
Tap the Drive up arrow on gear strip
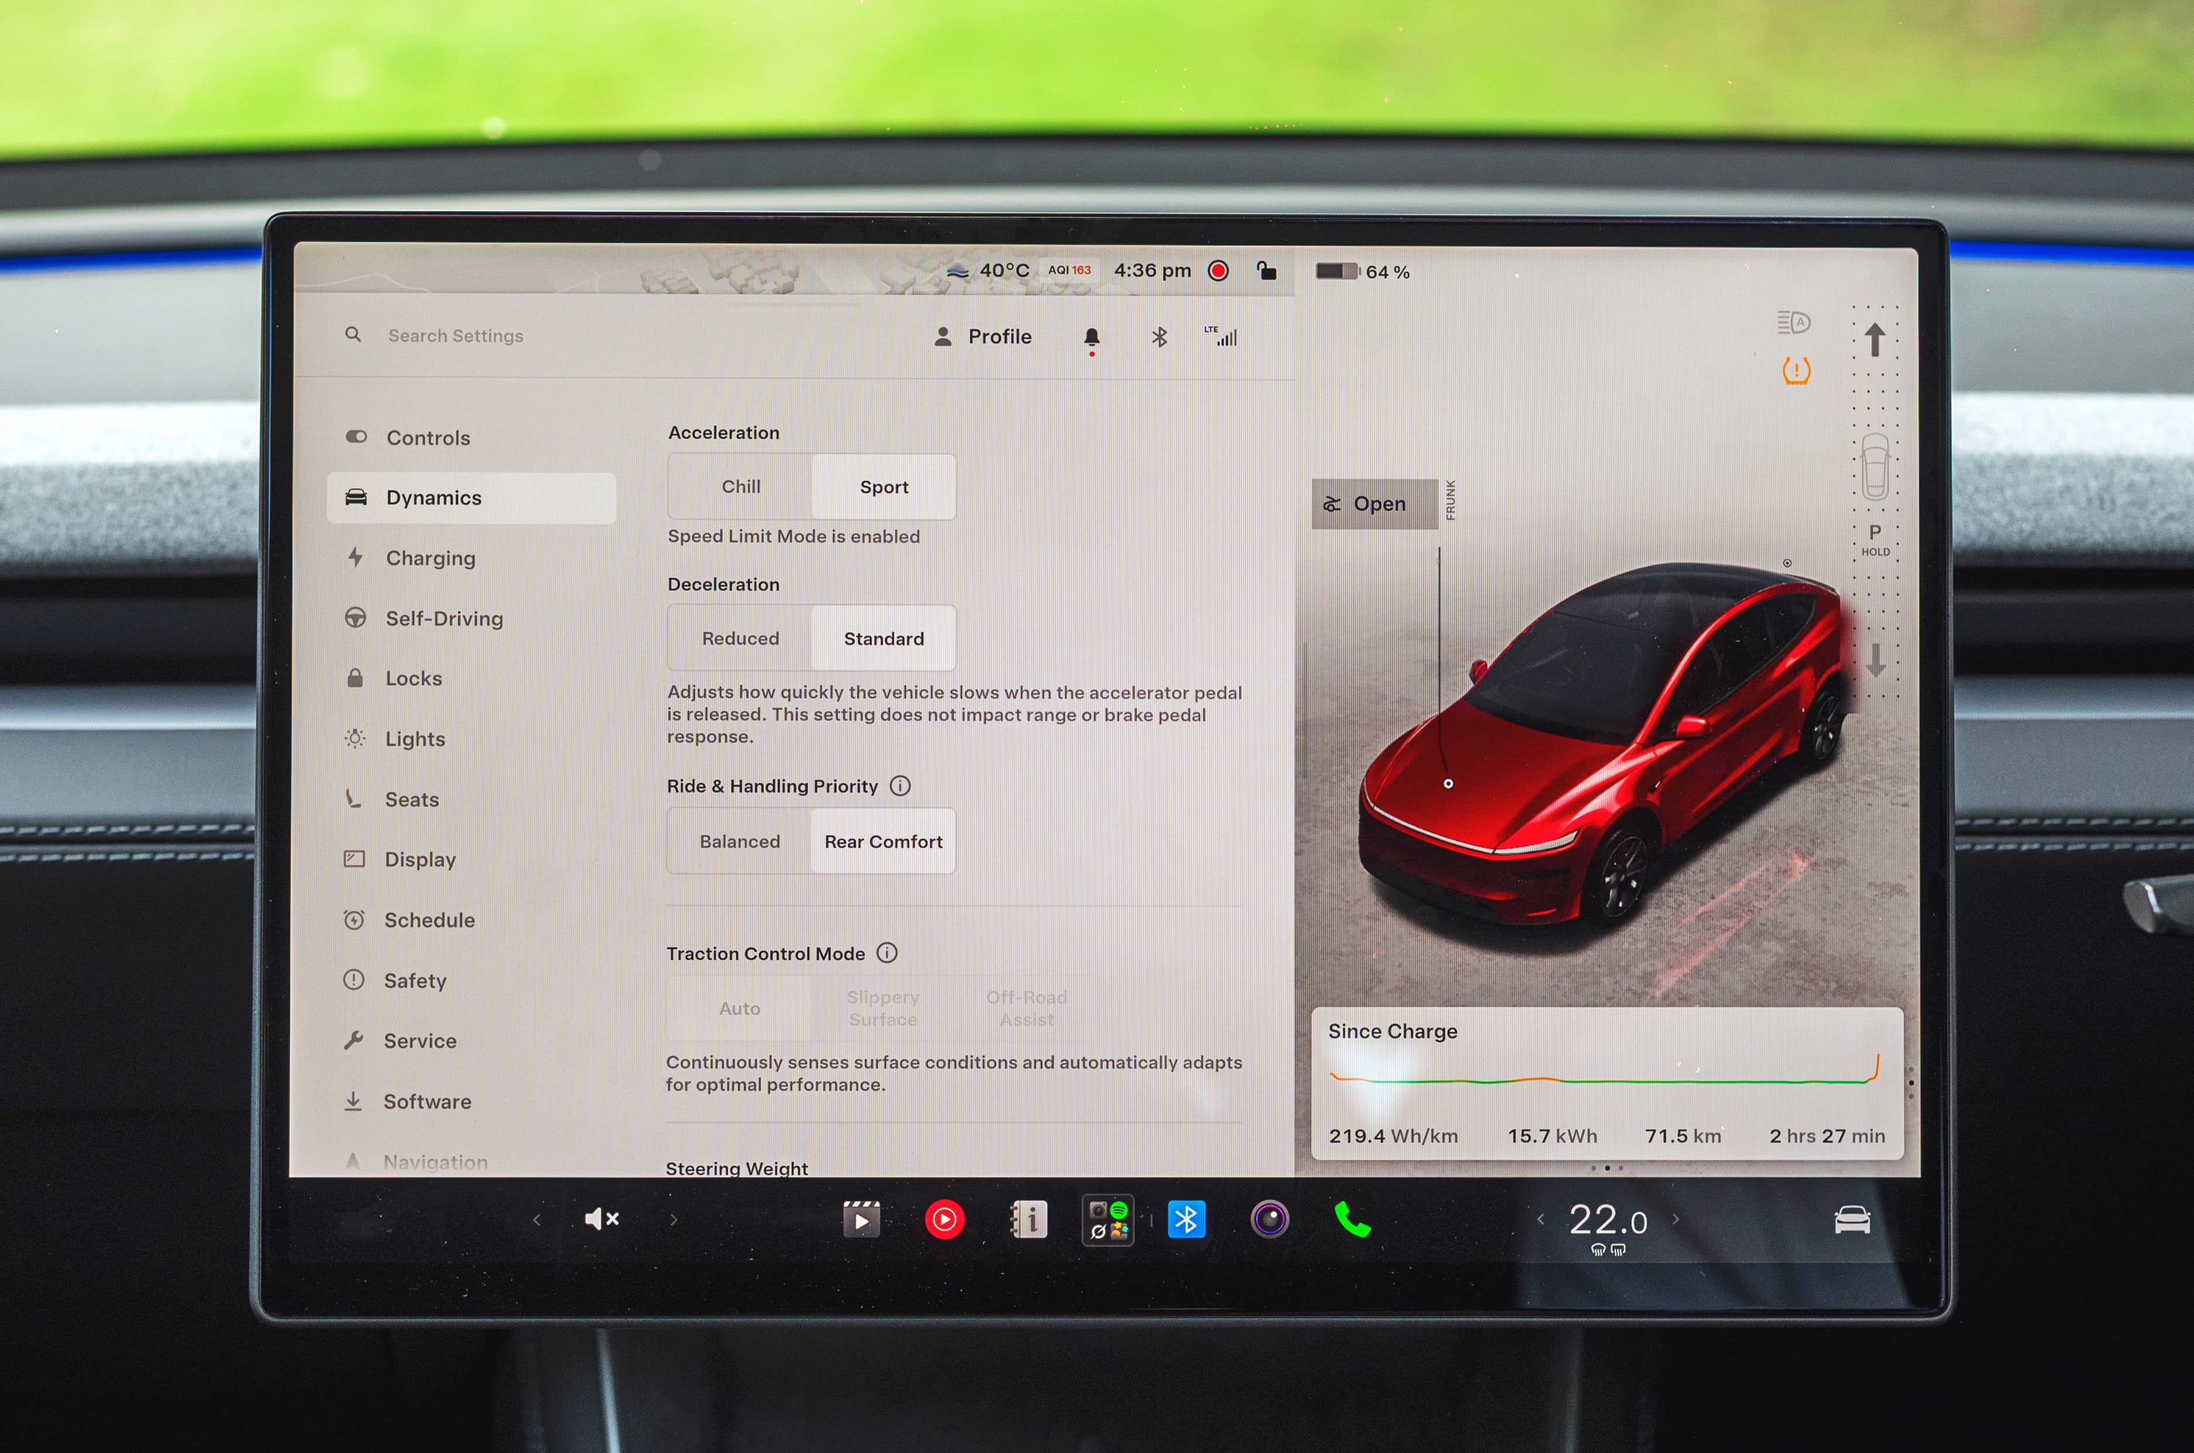tap(1874, 339)
